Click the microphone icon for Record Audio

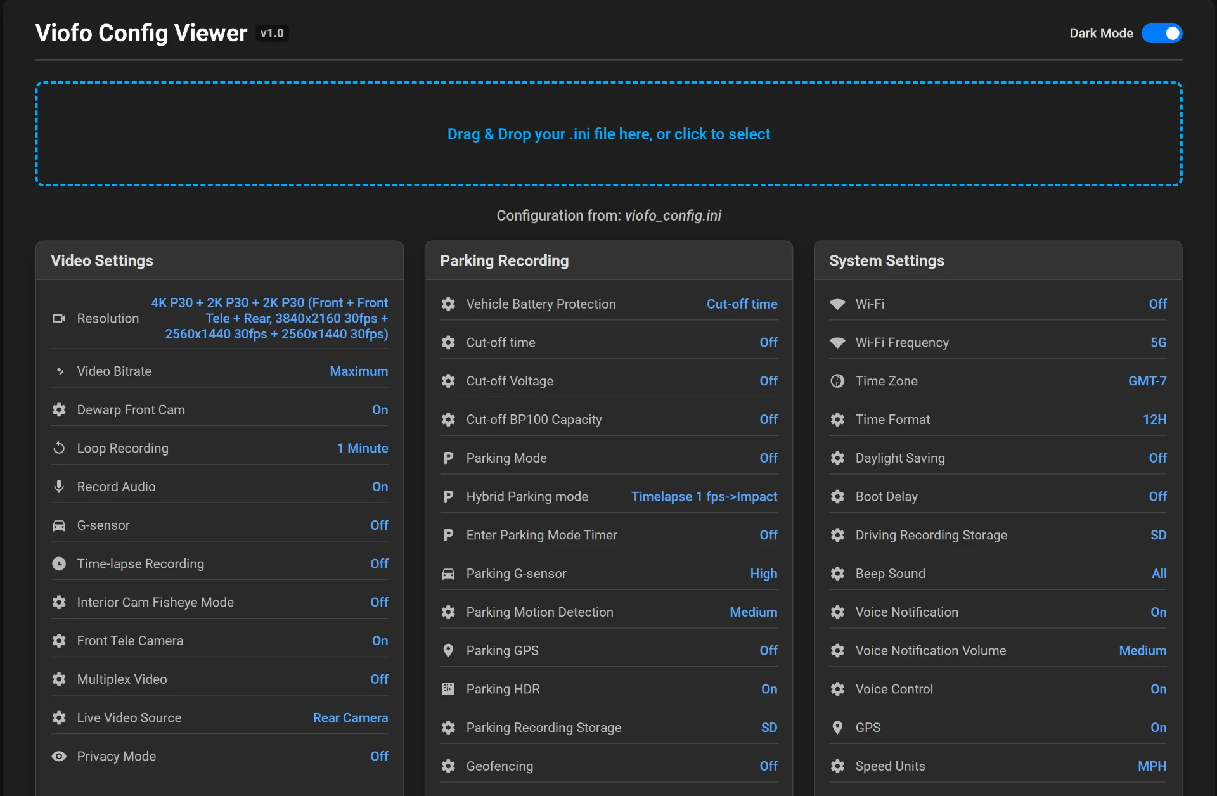pyautogui.click(x=59, y=487)
